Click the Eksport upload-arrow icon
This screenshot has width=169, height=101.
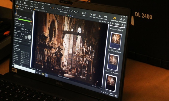coord(20,2)
